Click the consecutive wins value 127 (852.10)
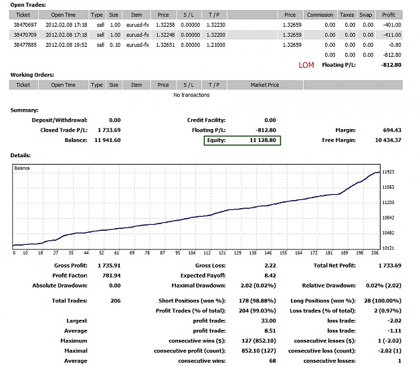This screenshot has width=418, height=366. tap(259, 341)
